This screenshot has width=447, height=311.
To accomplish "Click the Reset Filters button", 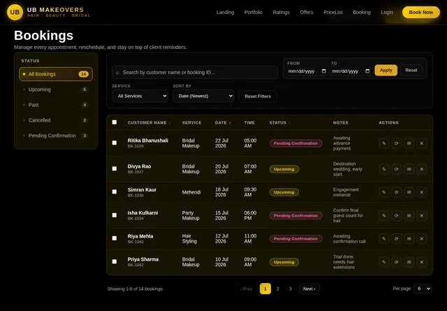I will pyautogui.click(x=258, y=96).
